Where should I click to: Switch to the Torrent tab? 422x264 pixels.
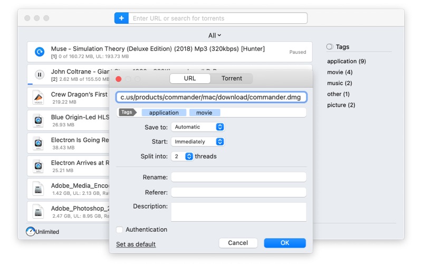[232, 78]
